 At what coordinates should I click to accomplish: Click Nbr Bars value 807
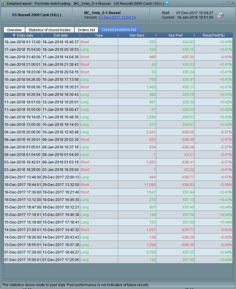pos(153,207)
